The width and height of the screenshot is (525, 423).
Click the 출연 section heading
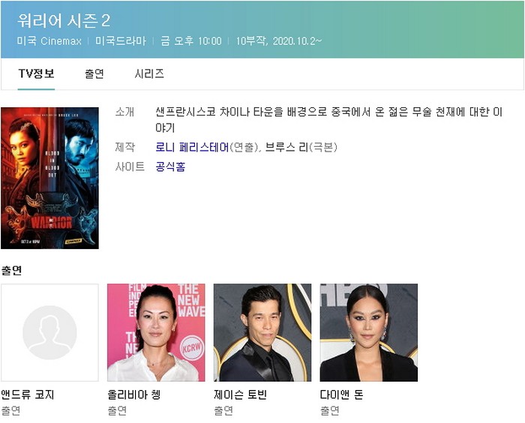coord(11,270)
